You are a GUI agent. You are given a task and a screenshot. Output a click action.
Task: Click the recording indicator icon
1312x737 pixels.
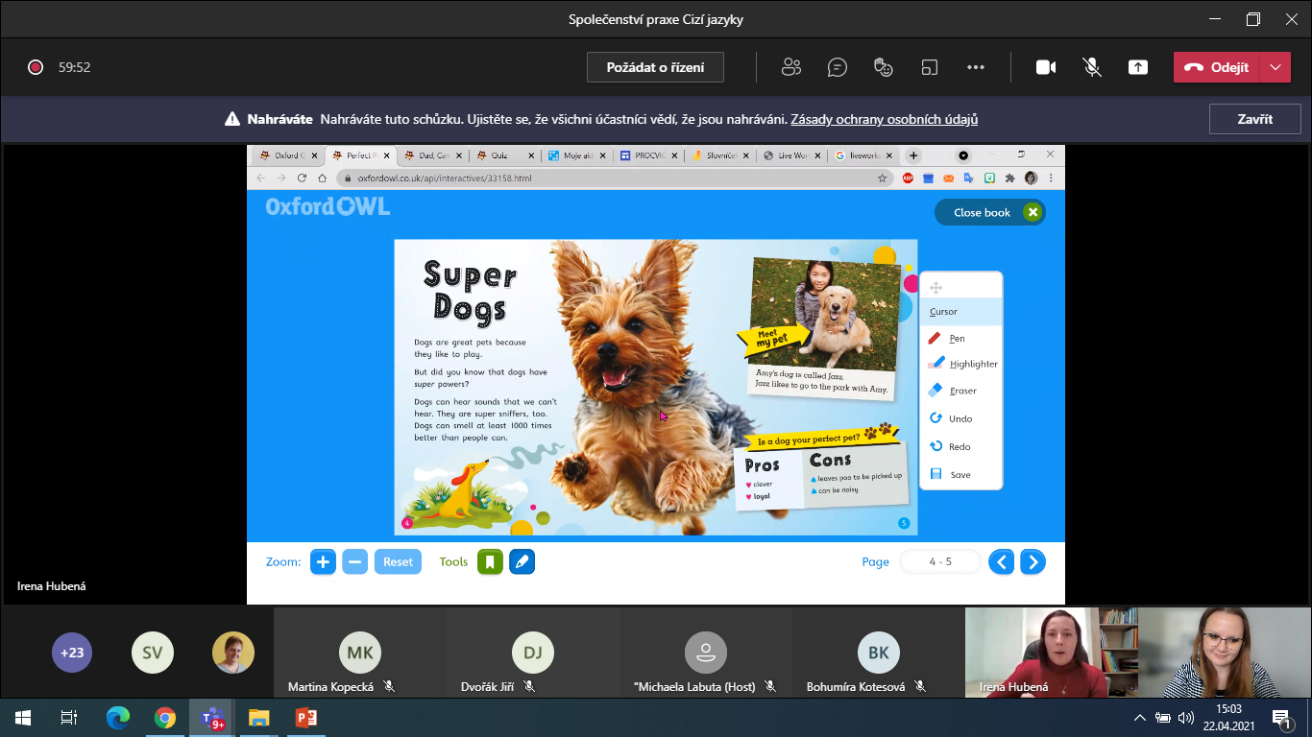[x=36, y=67]
